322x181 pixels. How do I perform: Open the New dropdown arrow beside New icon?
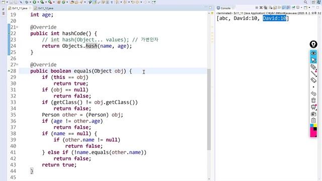(x=7, y=2)
